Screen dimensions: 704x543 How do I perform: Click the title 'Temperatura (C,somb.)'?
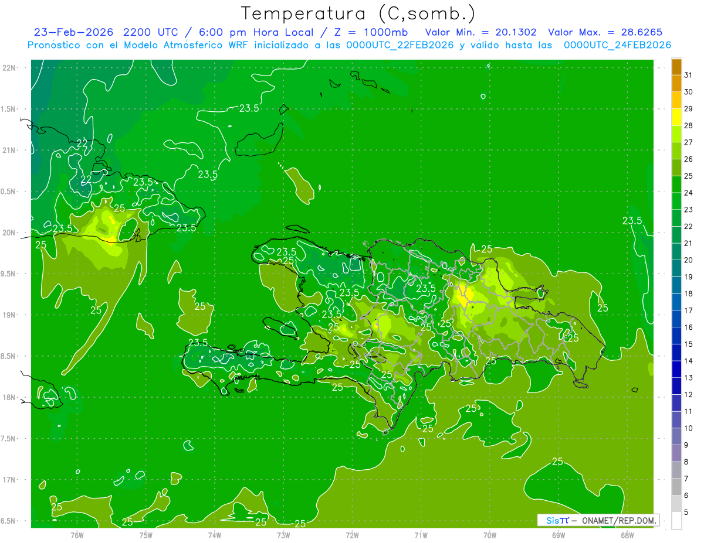[x=358, y=13]
